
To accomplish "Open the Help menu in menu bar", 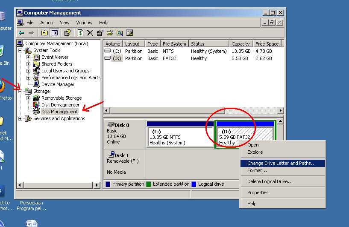I will pos(103,23).
